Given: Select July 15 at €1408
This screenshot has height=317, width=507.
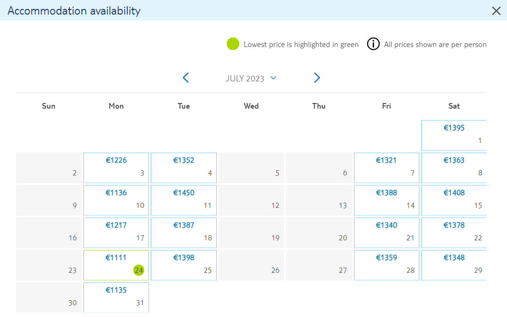Looking at the screenshot, I should (x=454, y=200).
